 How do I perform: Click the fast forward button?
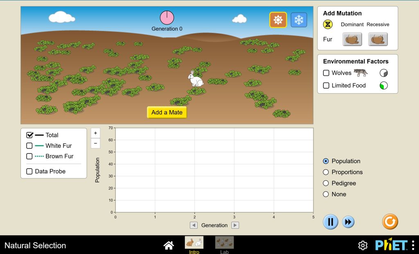pyautogui.click(x=348, y=222)
